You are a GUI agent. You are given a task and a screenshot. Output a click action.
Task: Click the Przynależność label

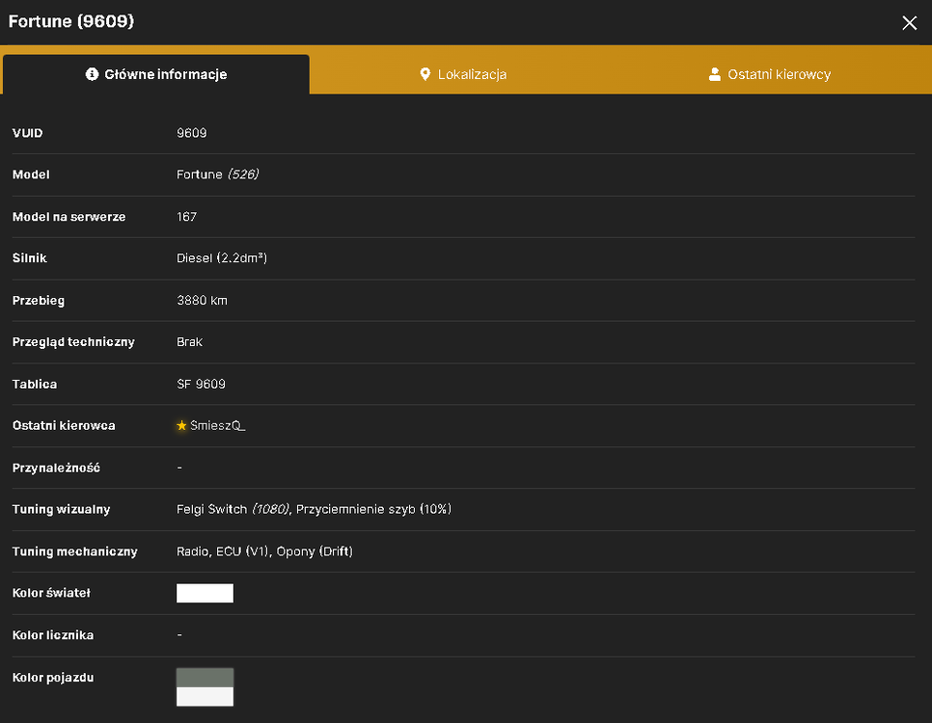[x=57, y=468]
